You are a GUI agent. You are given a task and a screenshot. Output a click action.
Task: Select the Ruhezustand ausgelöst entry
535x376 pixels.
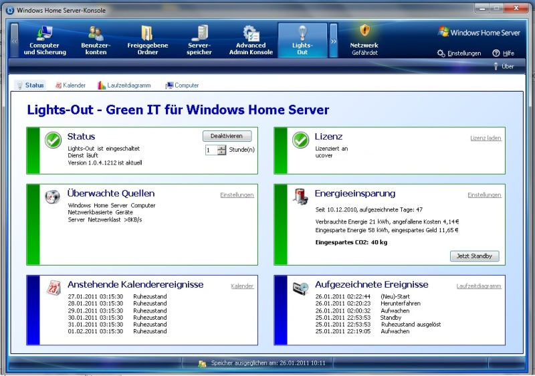coord(378,324)
